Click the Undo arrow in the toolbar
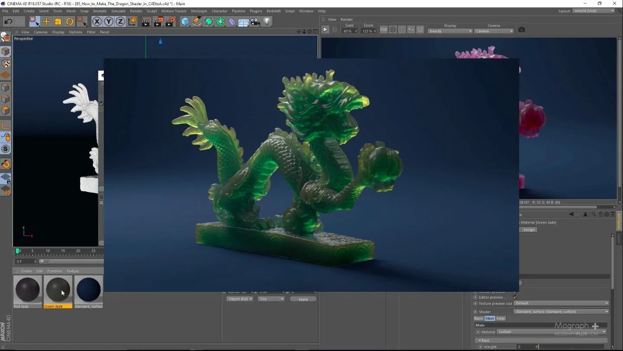 (x=8, y=21)
